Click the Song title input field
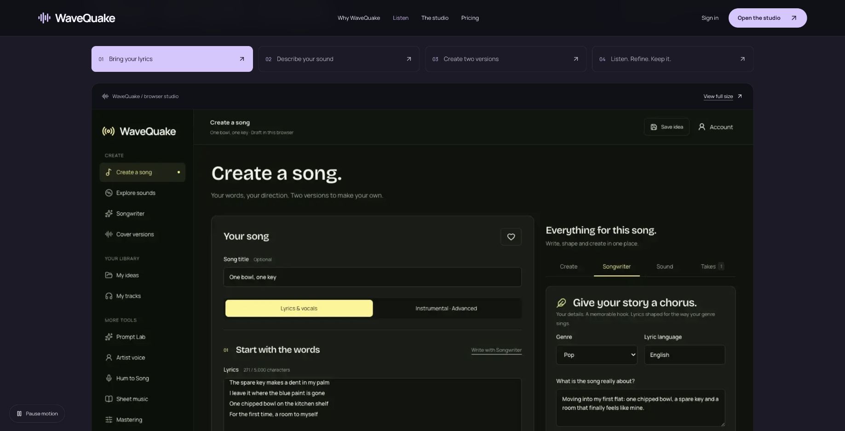Screen dimensions: 845x431 [x=372, y=277]
